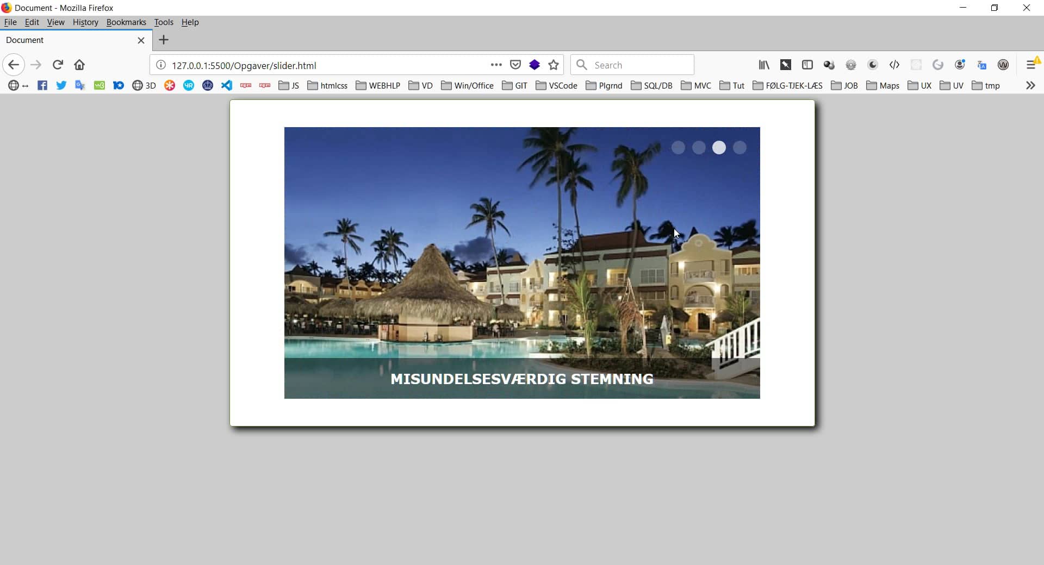Image resolution: width=1044 pixels, height=565 pixels.
Task: Open the SQL/DB bookmarks folder
Action: point(651,86)
